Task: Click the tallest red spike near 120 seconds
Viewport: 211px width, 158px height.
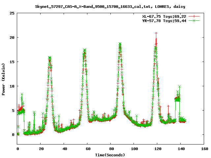Action: (x=156, y=33)
